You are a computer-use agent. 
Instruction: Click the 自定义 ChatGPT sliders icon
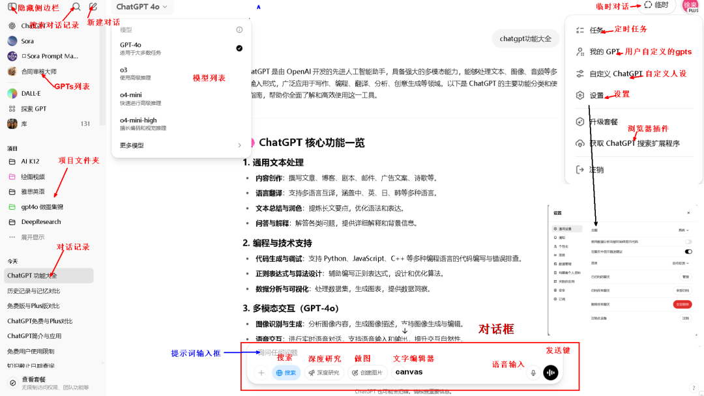click(580, 74)
